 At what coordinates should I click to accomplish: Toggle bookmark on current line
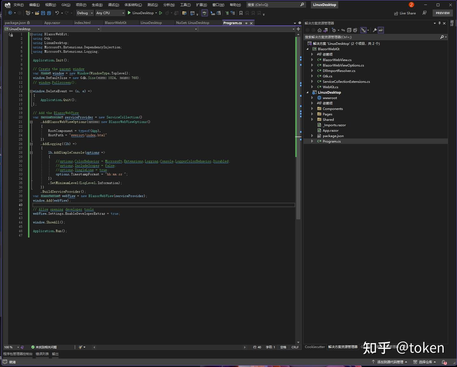241,13
